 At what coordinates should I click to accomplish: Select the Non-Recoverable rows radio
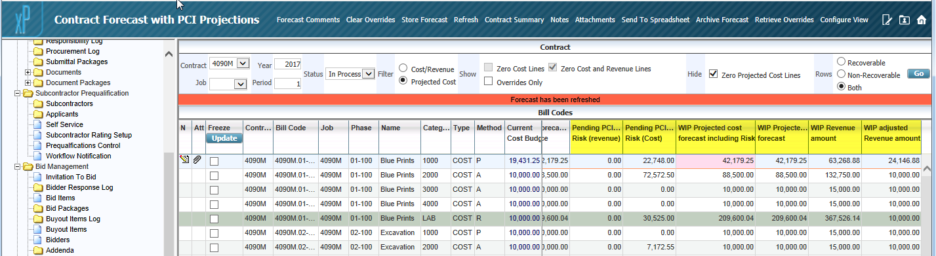pyautogui.click(x=842, y=75)
